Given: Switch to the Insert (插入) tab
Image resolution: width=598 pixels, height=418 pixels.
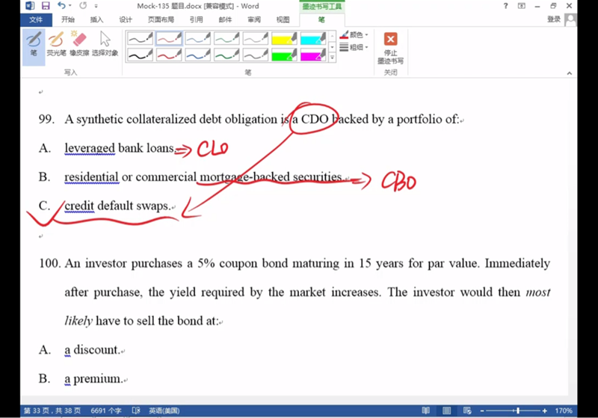Looking at the screenshot, I should [x=96, y=19].
